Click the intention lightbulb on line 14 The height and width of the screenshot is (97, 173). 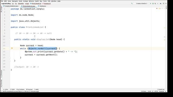[x=12, y=48]
